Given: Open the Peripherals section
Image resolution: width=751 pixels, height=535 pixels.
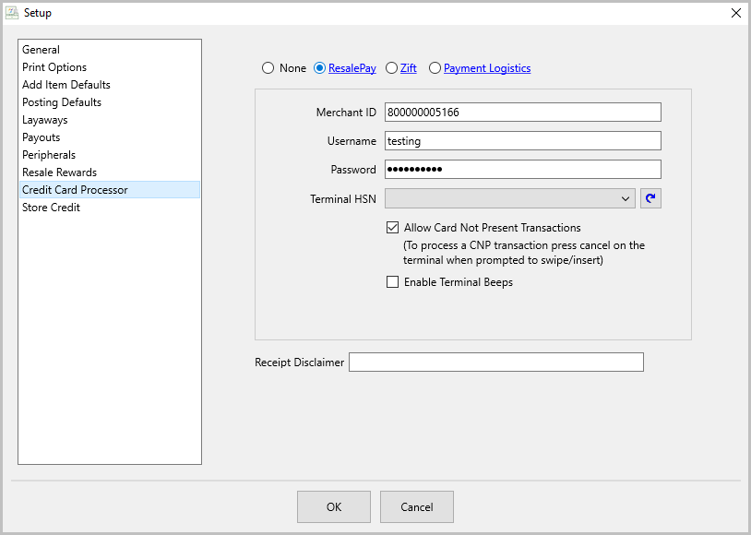Looking at the screenshot, I should tap(109, 155).
